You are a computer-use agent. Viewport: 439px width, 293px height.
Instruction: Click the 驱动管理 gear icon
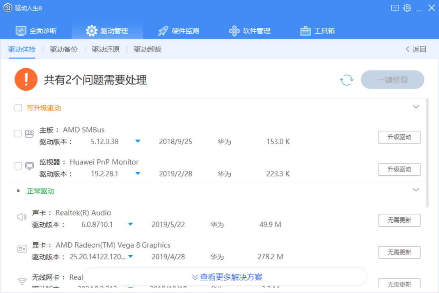click(x=92, y=31)
